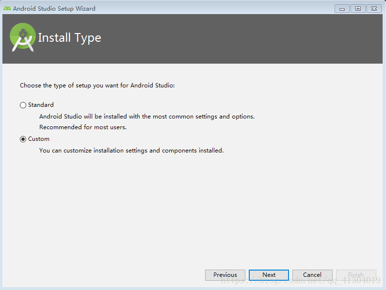This screenshot has width=386, height=290.
Task: Click the Next button
Action: (269, 275)
